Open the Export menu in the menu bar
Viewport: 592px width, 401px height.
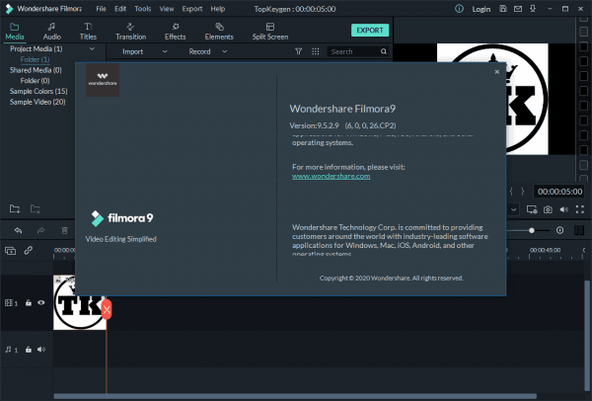[x=191, y=8]
